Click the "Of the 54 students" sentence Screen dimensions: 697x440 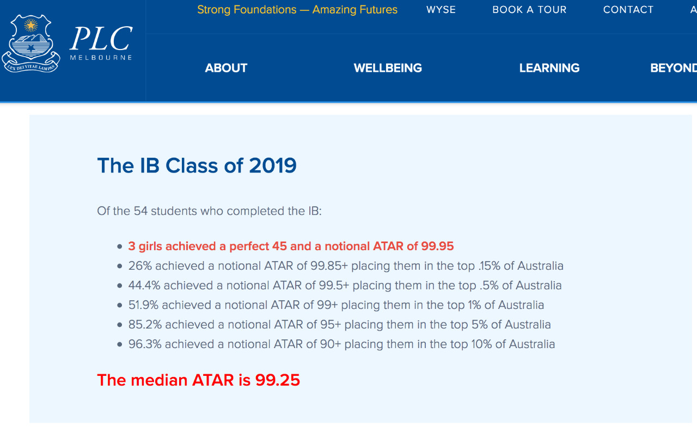click(209, 211)
